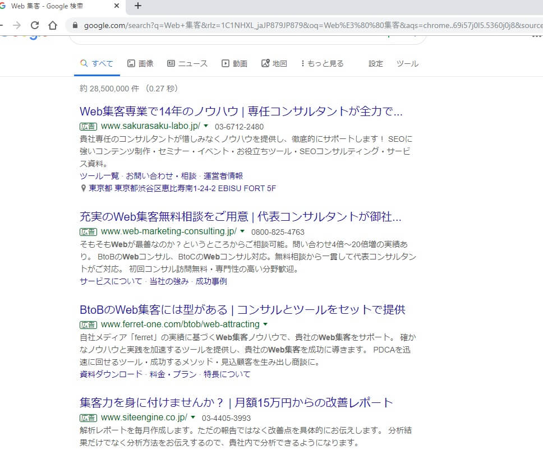Click the browser forward arrow
The image size is (543, 450).
coord(17,25)
